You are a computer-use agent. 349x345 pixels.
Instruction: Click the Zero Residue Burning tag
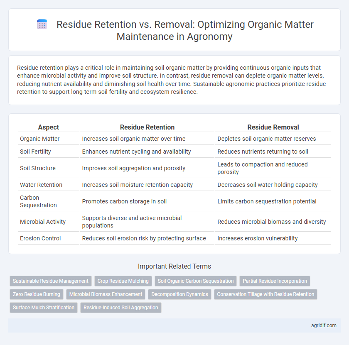pos(37,294)
